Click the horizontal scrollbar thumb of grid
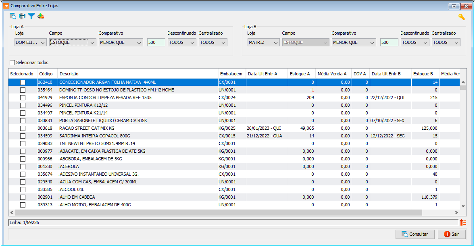Screen dimensions: 475x247 tap(219, 212)
